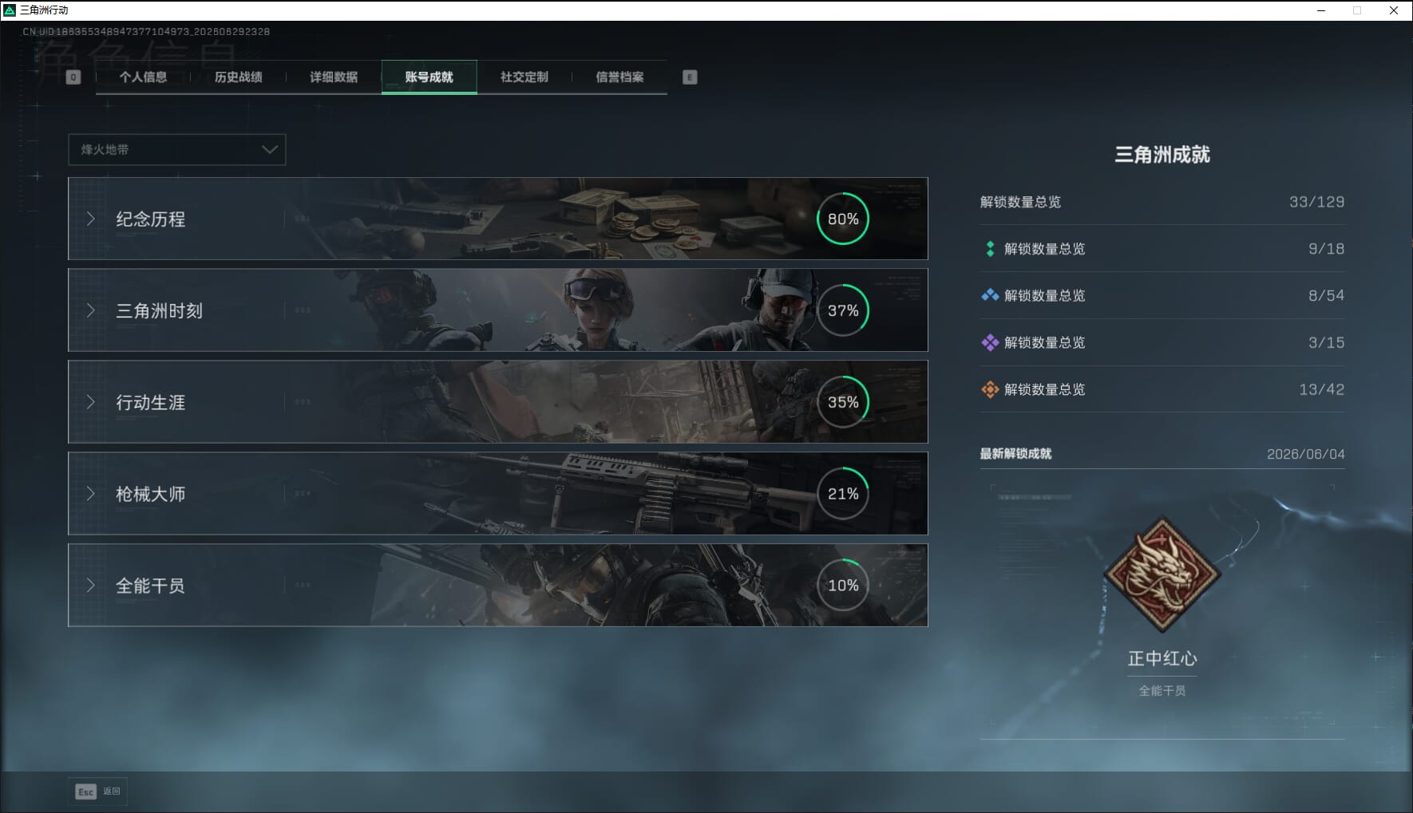Click the green tier achievement icon
Viewport: 1413px width, 813px height.
(x=990, y=249)
